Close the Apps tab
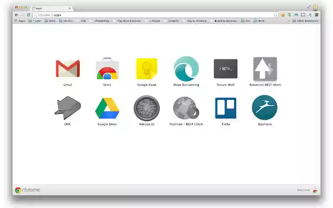The width and height of the screenshot is (333, 208). (69, 8)
